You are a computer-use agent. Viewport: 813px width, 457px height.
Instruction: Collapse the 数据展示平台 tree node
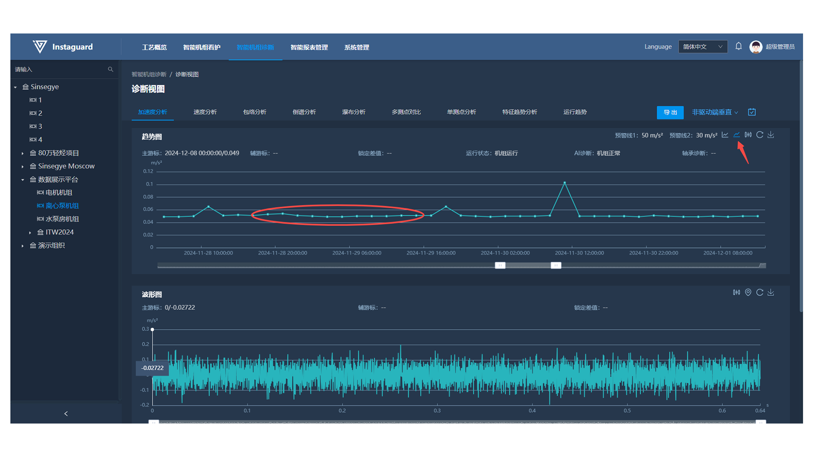coord(23,180)
